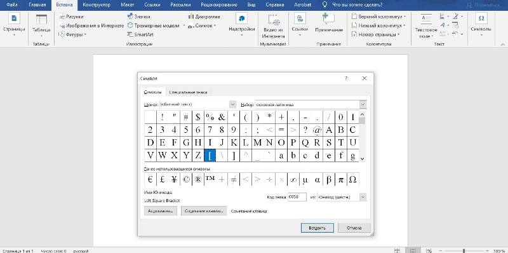Viewport: 508px width, 253px height.
Task: Switch to the Конструктор tab
Action: click(97, 5)
